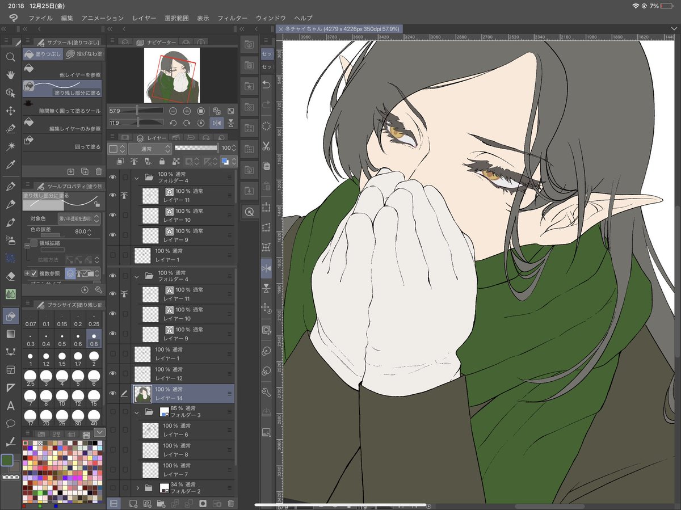Switch to 投げなわ塗り sub tool tab

pos(83,54)
